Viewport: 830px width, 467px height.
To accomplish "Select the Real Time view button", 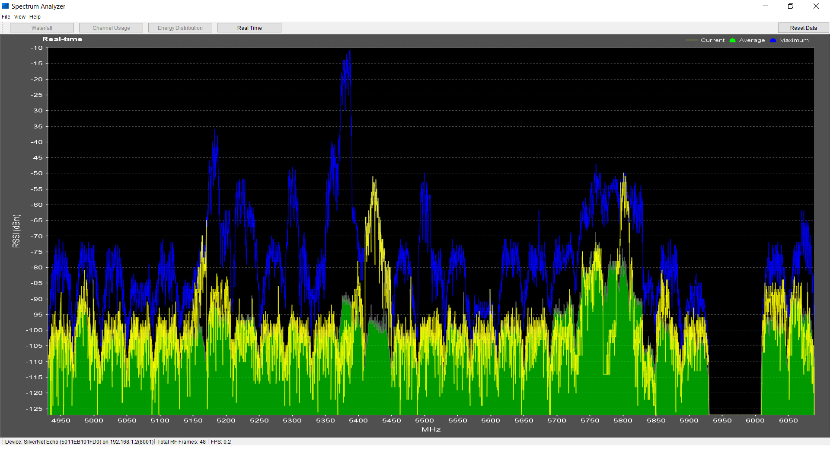I will point(249,28).
